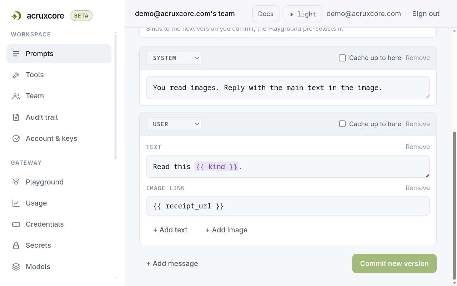
Task: Click the Prompts sidebar icon
Action: [x=16, y=54]
